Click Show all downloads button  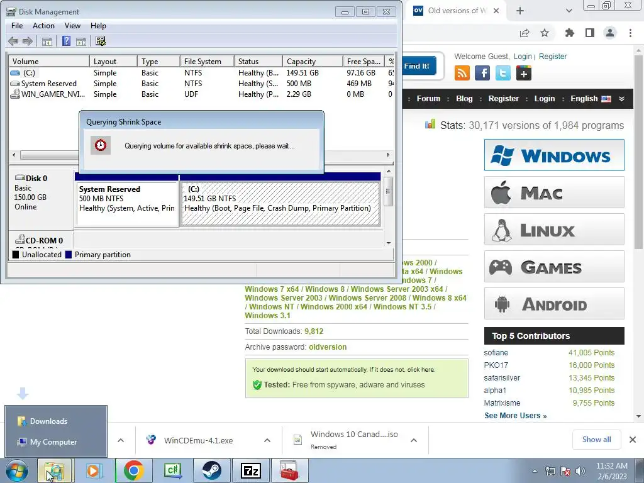pos(596,440)
